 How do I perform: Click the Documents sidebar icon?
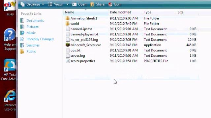(22, 21)
